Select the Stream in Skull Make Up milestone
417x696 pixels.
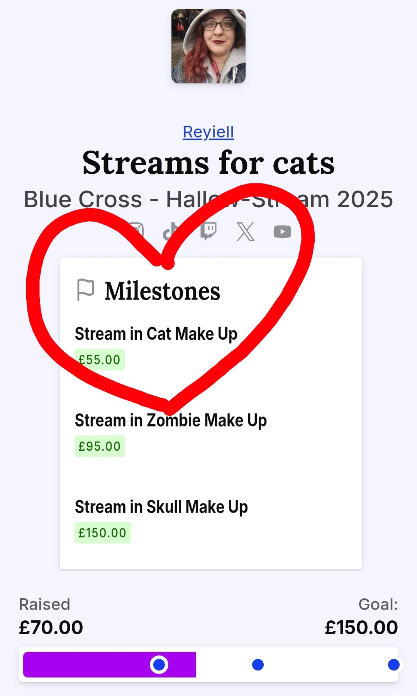pos(161,507)
